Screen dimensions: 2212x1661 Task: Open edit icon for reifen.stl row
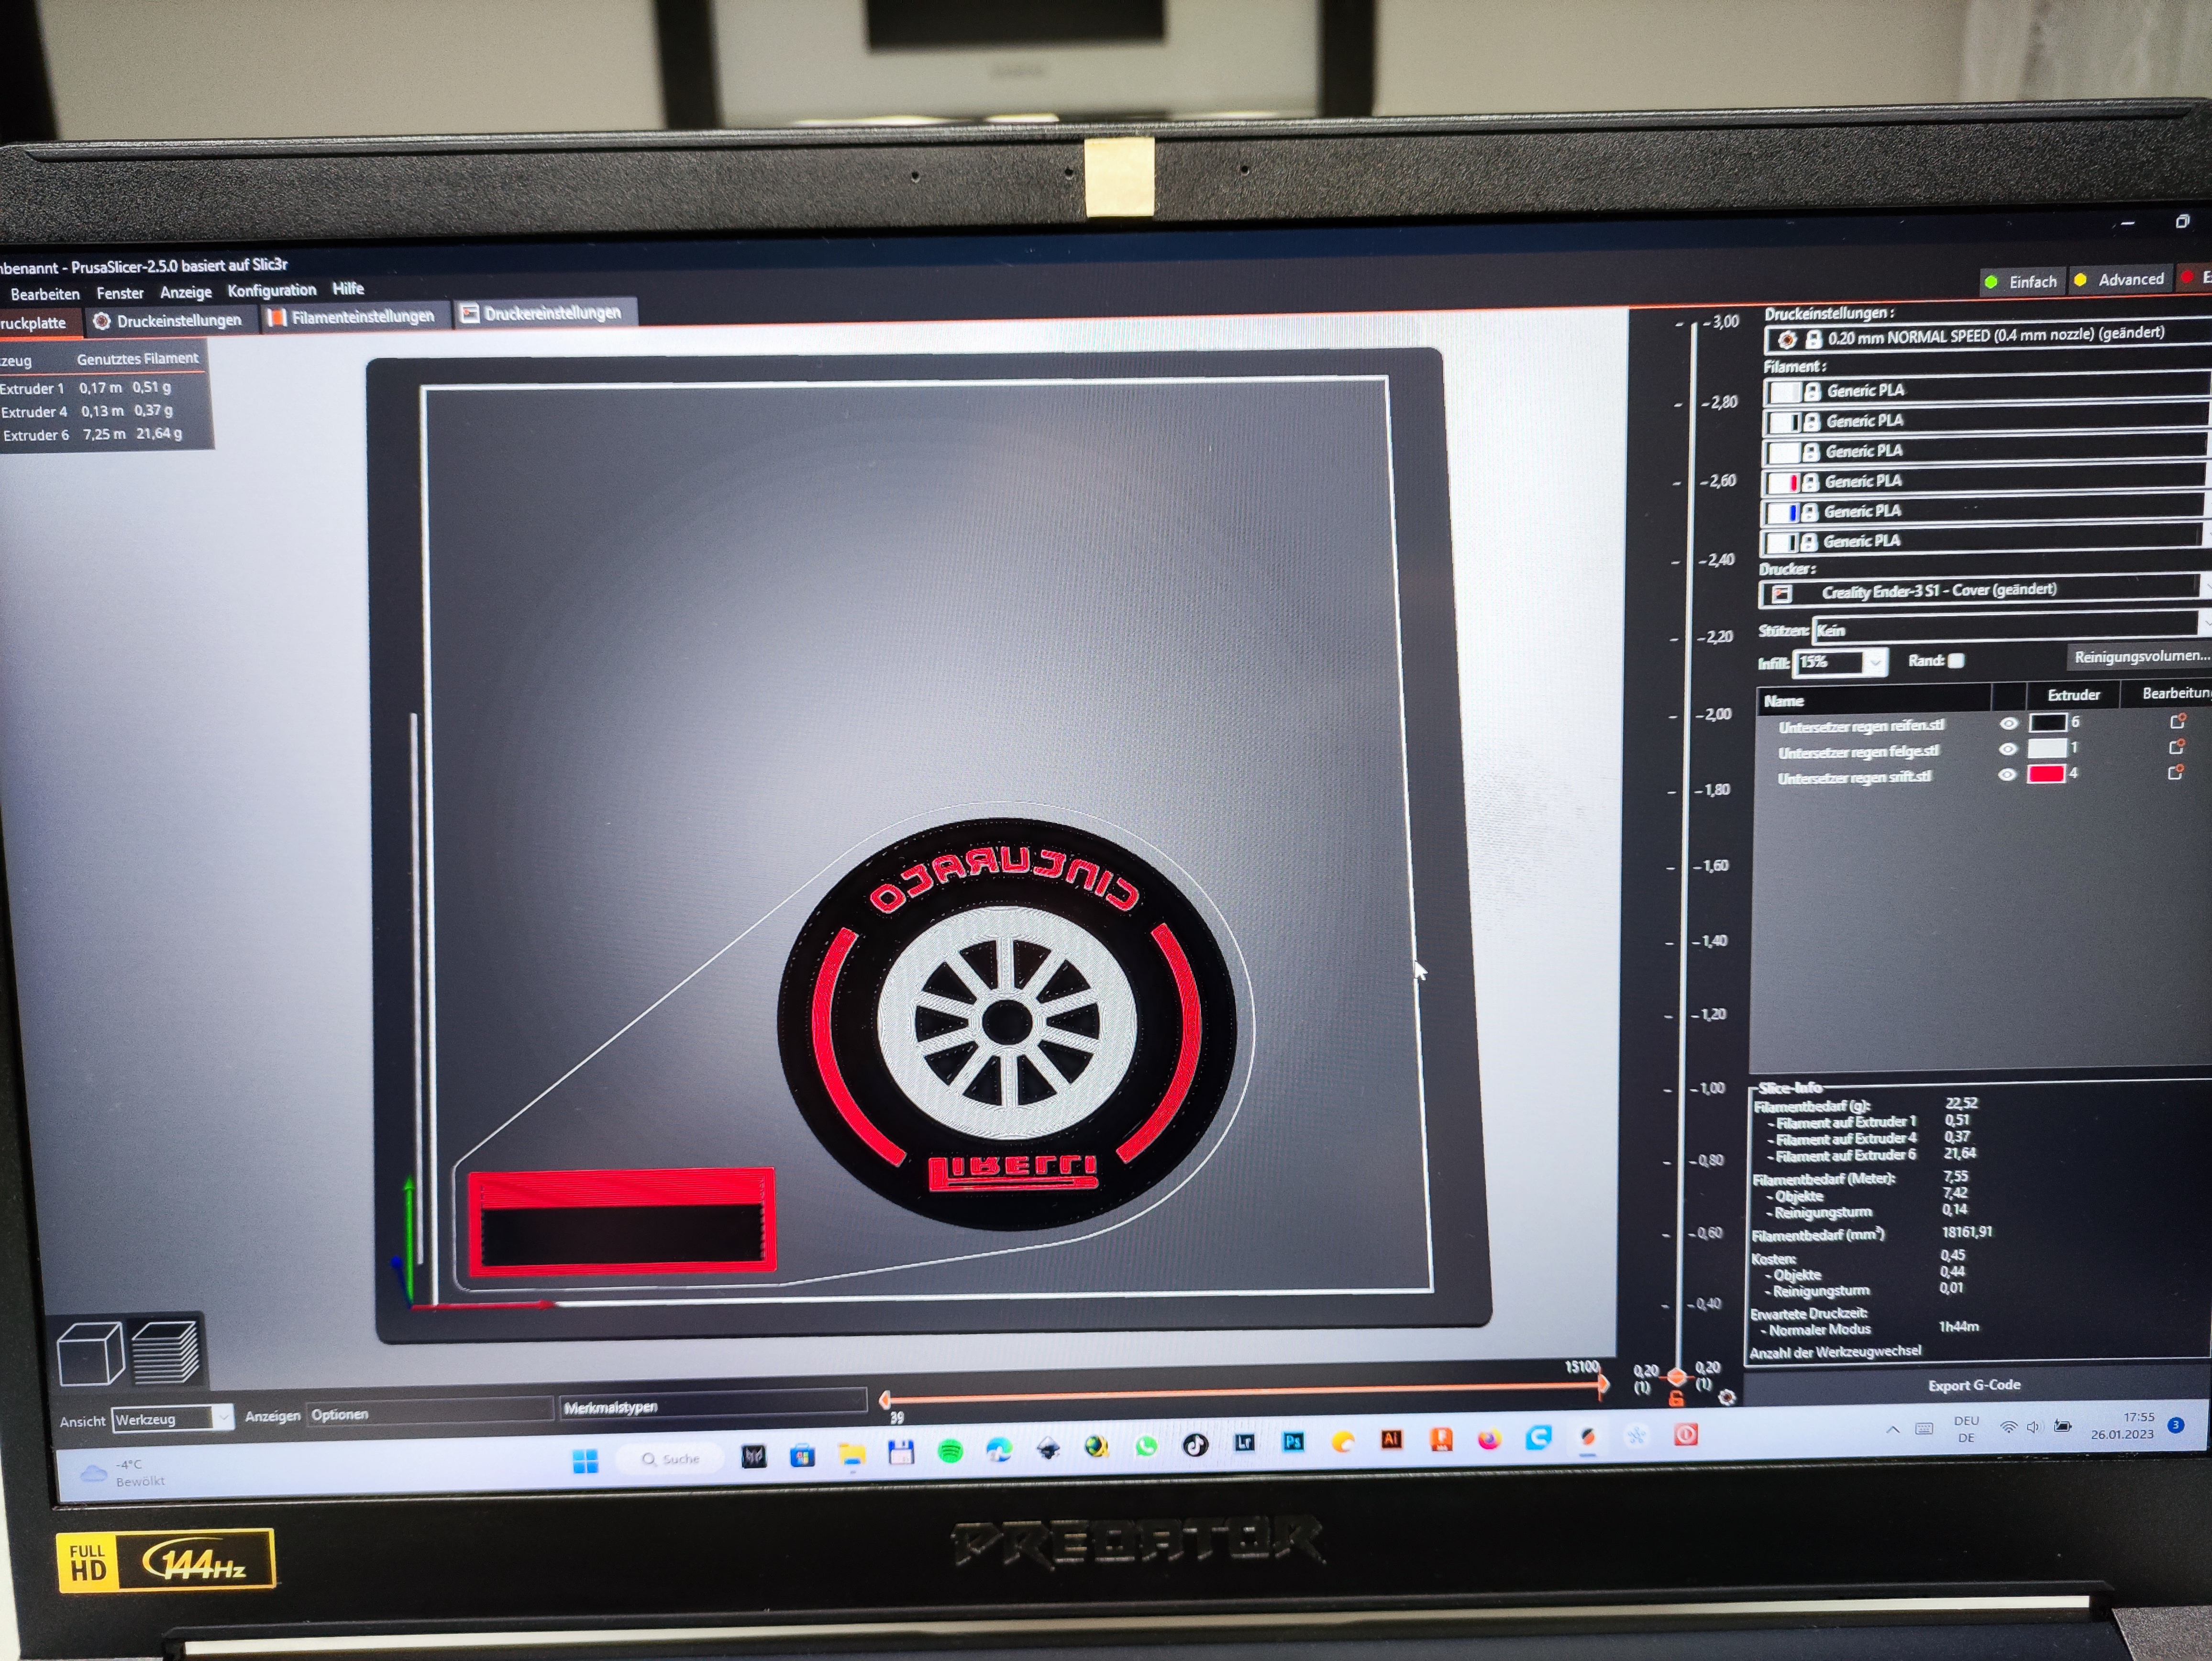[2176, 721]
